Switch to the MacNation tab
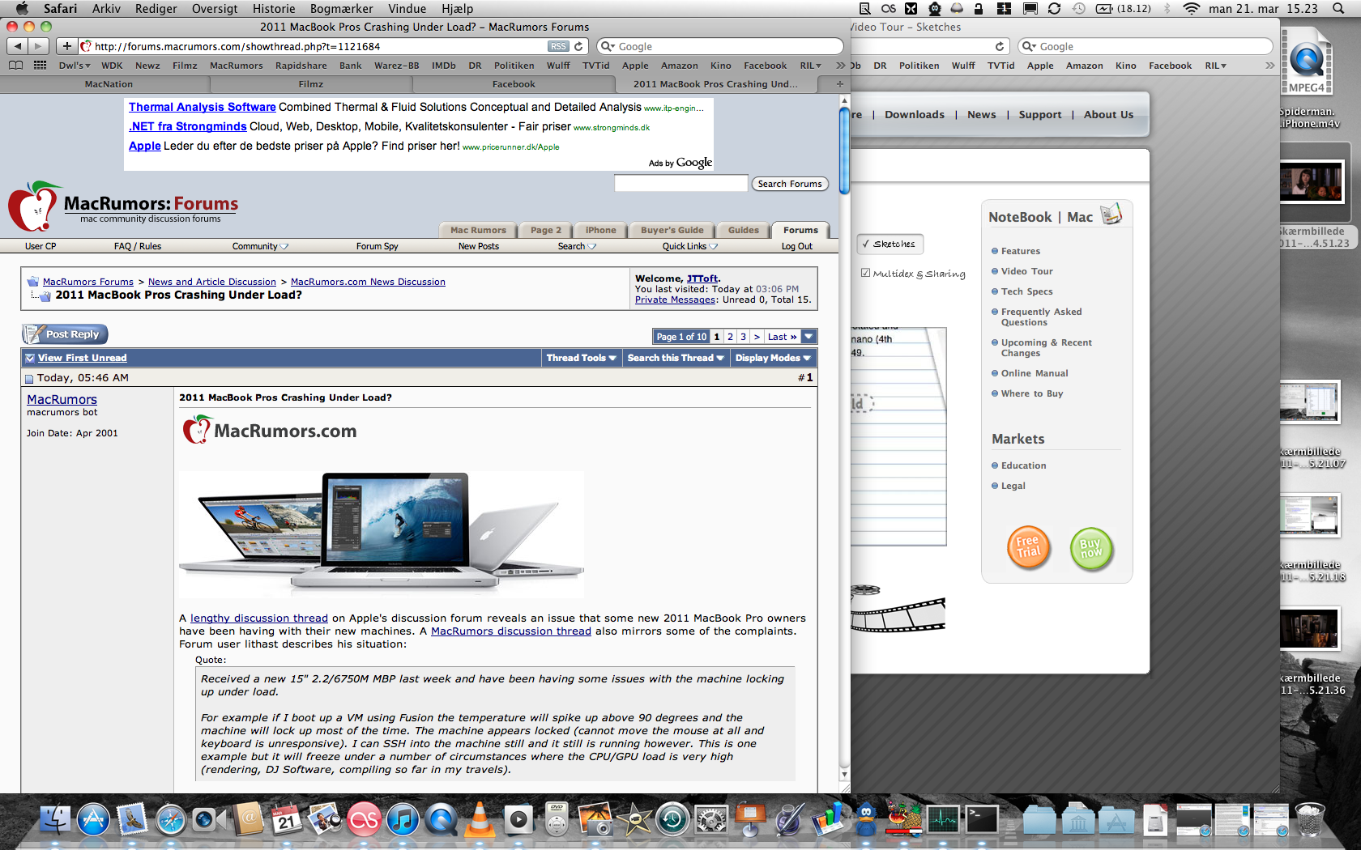The image size is (1361, 850). [109, 84]
